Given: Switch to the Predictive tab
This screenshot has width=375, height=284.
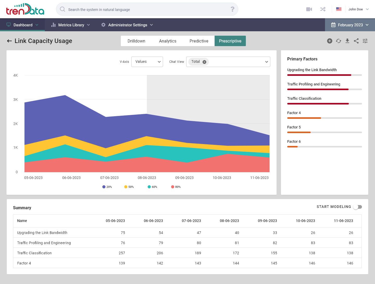Looking at the screenshot, I should point(199,41).
